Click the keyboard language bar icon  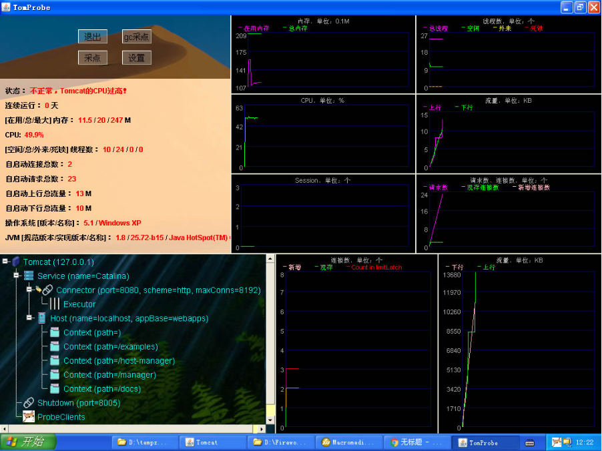pyautogui.click(x=530, y=442)
